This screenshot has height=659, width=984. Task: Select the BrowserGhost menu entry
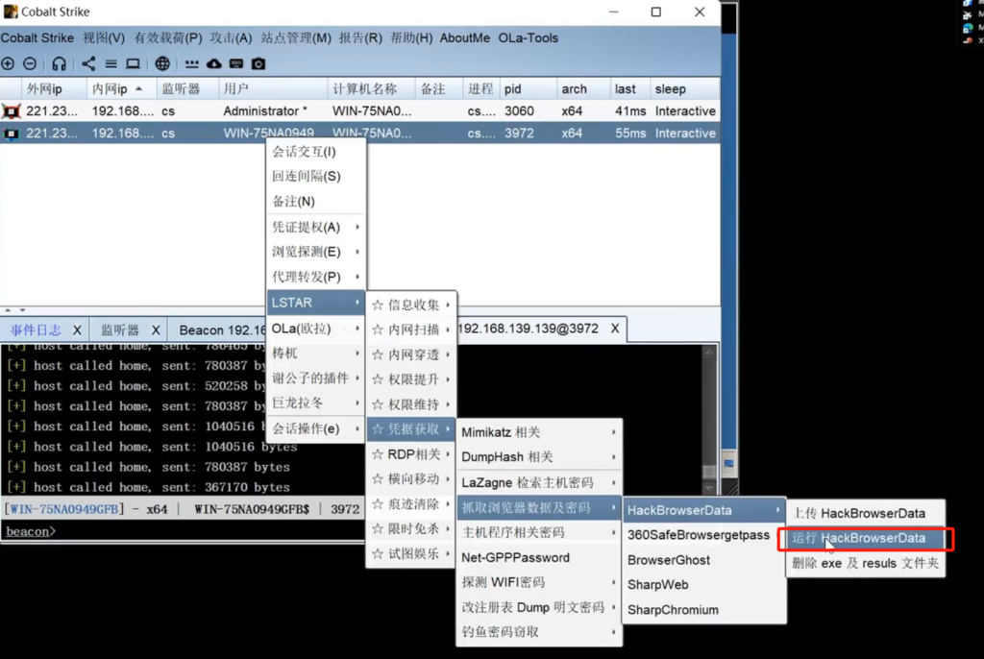pyautogui.click(x=703, y=560)
